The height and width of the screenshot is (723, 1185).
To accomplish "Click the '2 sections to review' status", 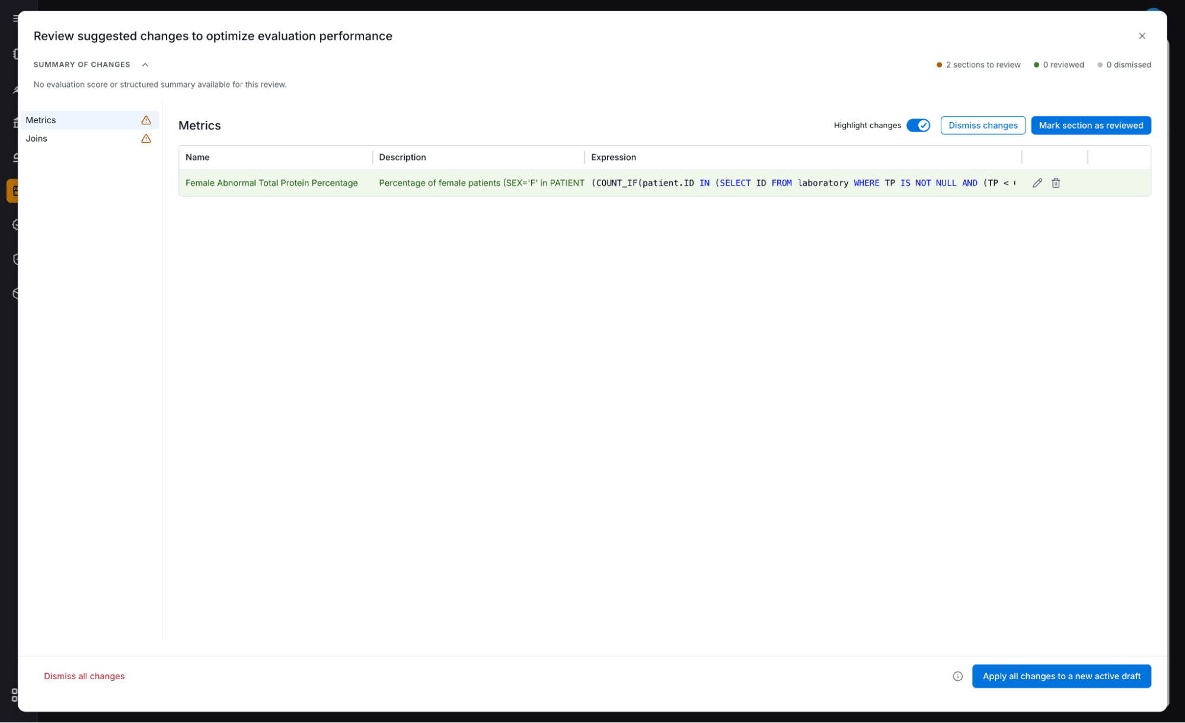I will click(x=978, y=65).
